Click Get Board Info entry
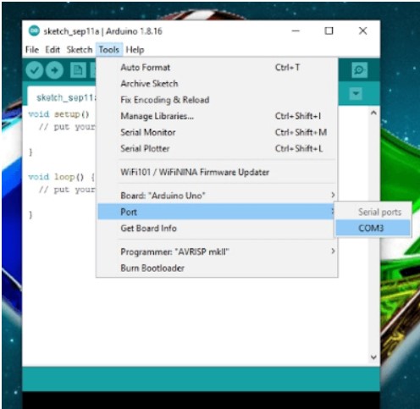420x409 pixels. 217,228
